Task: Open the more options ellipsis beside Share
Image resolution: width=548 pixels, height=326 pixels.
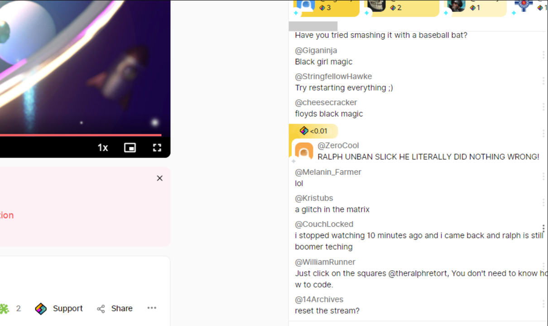Action: (x=152, y=308)
